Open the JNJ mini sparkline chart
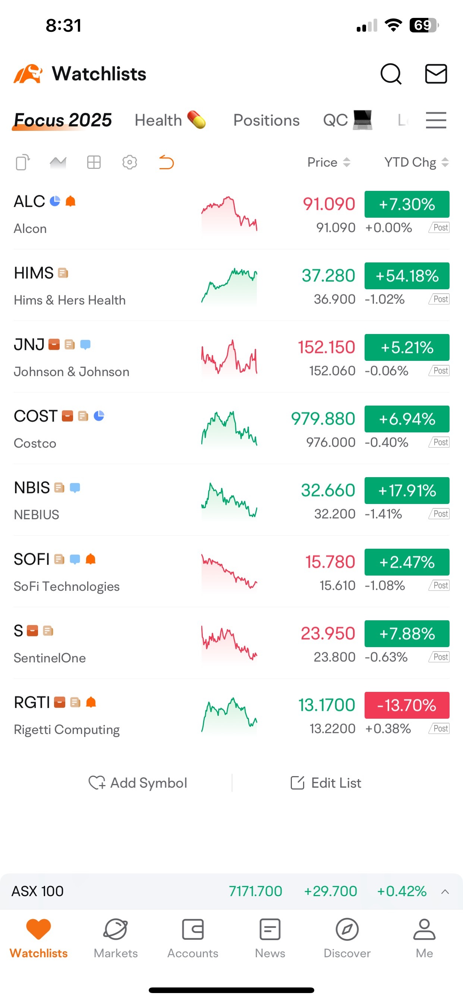The height and width of the screenshot is (1002, 463). (229, 357)
